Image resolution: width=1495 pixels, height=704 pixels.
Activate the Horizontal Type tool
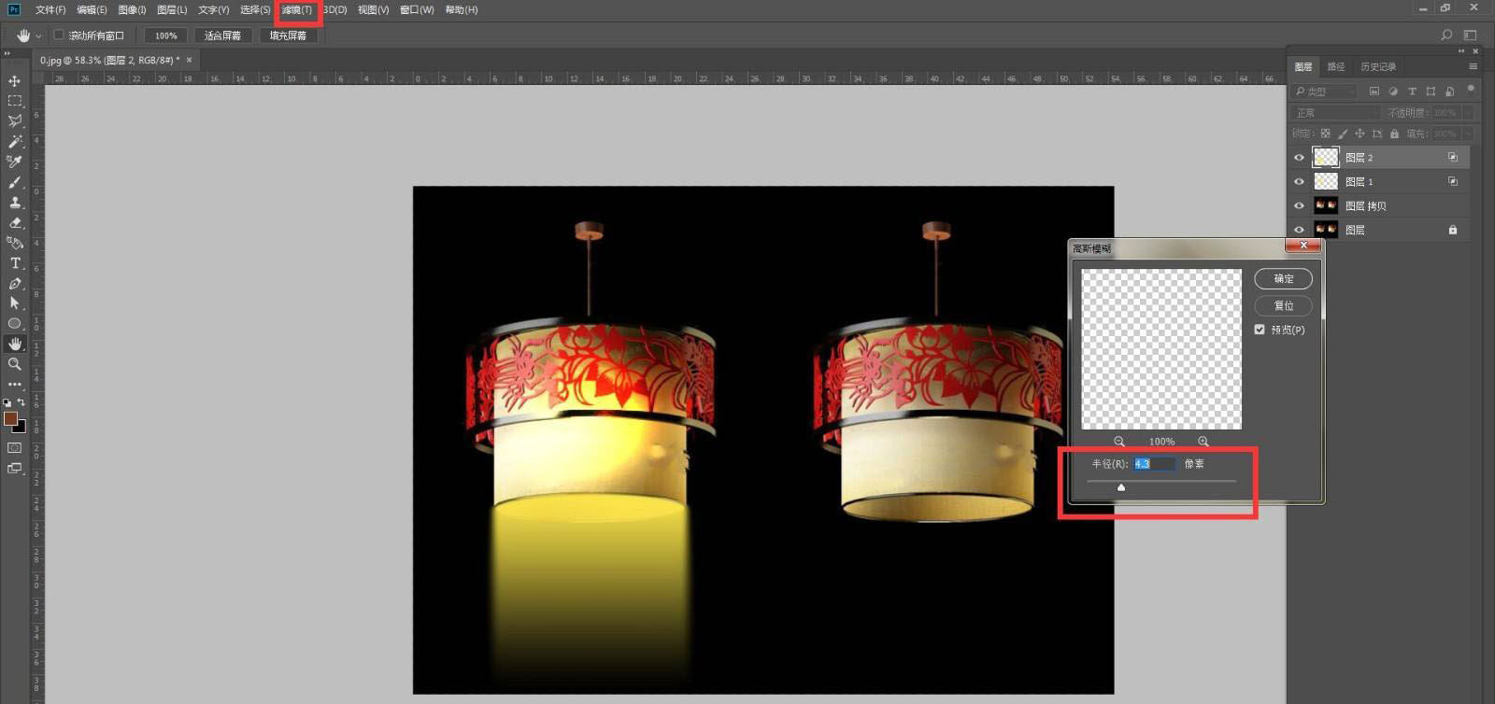[x=15, y=263]
